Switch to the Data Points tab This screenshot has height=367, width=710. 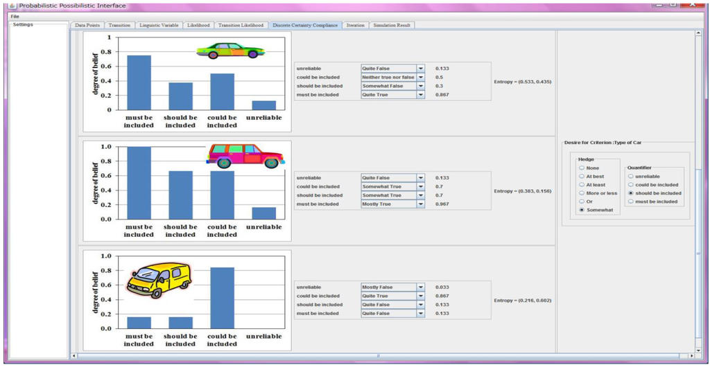pyautogui.click(x=87, y=26)
